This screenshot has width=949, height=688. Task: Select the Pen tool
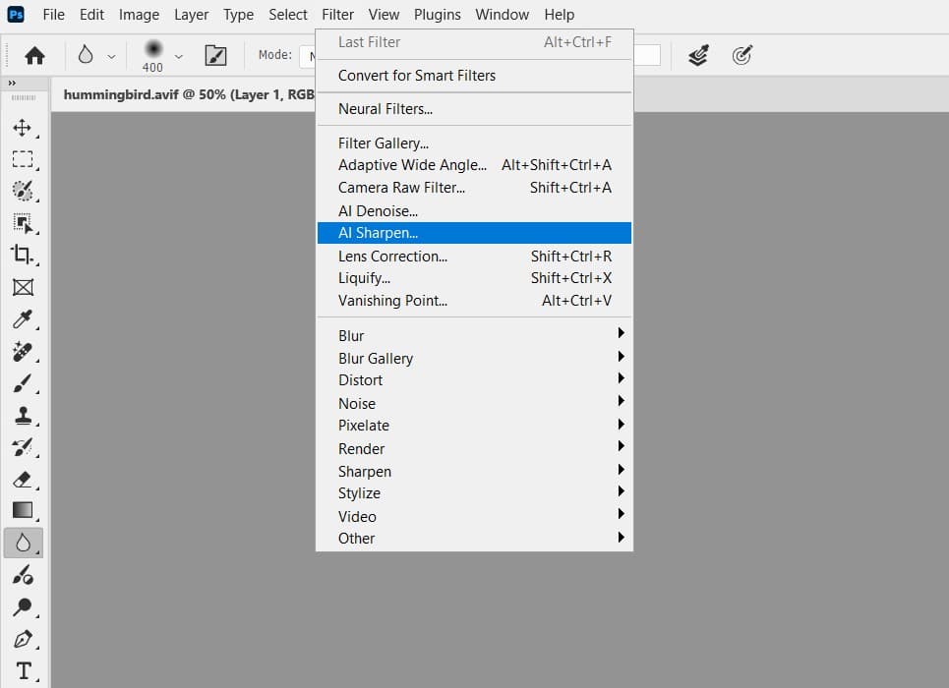tap(23, 639)
